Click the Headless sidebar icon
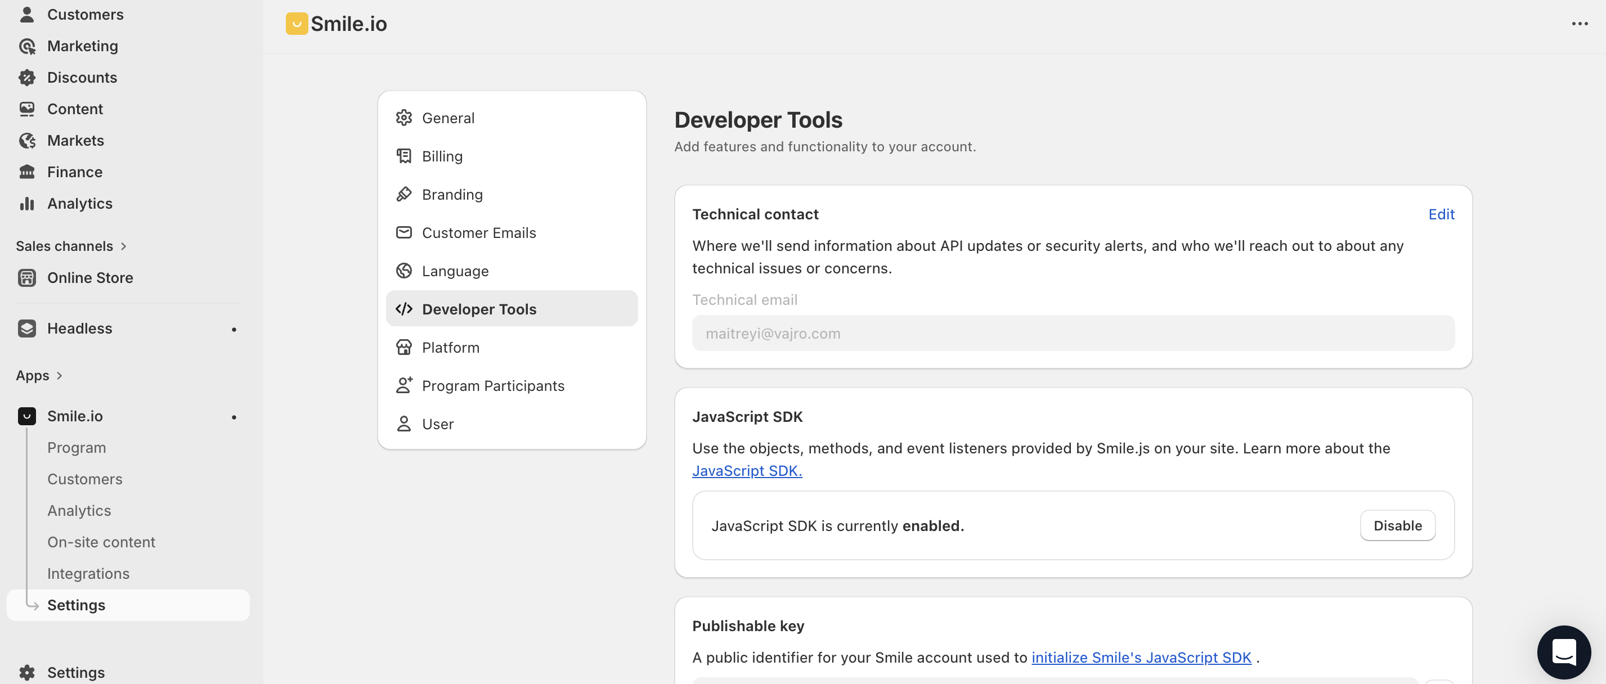This screenshot has height=684, width=1606. coord(27,328)
